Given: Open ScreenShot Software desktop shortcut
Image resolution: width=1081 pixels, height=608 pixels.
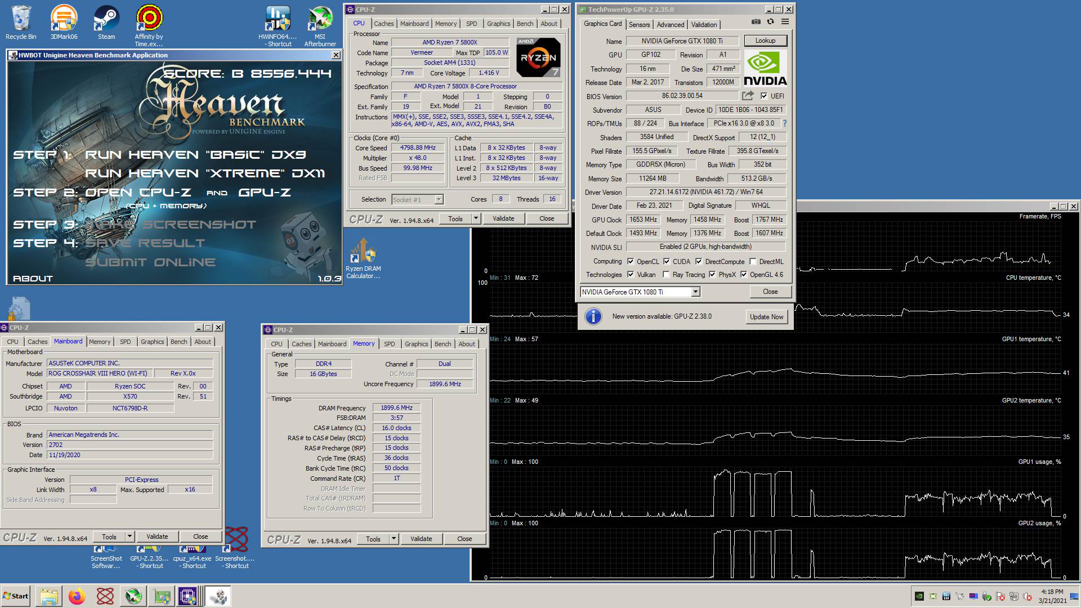Looking at the screenshot, I should point(106,557).
